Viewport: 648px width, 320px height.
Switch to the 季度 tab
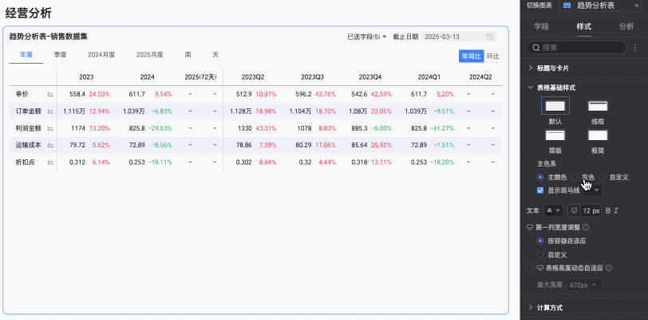pos(61,54)
